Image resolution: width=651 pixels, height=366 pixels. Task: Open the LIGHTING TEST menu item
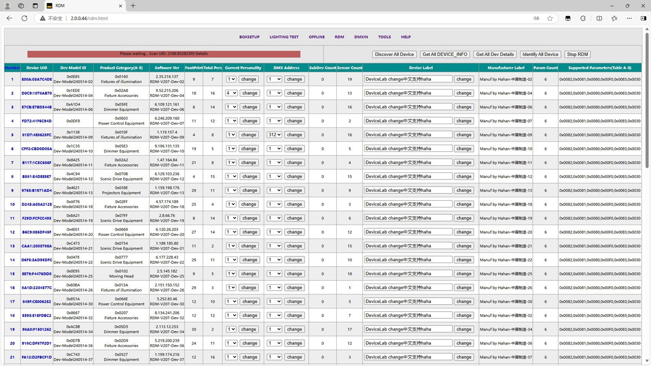pyautogui.click(x=284, y=37)
